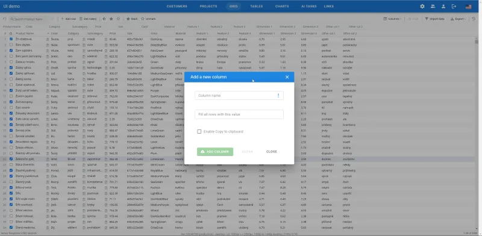Click the cell reading automobilka
The width and height of the screenshot is (482, 236).
(330, 56)
